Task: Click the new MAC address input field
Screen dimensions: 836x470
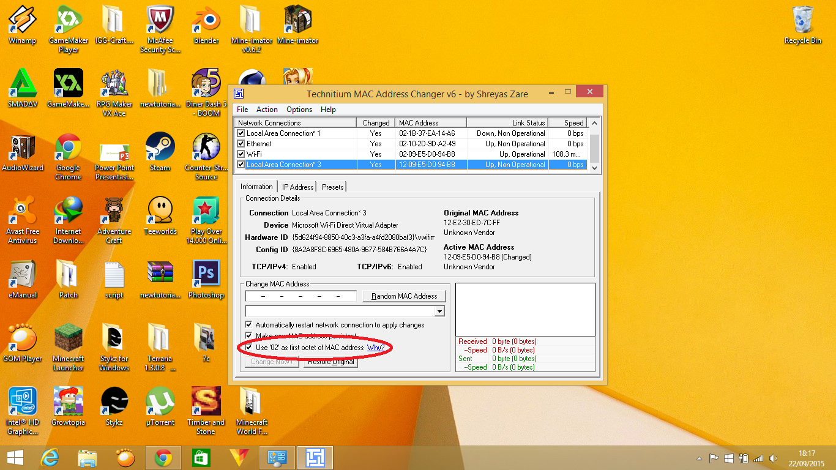Action: (x=300, y=296)
